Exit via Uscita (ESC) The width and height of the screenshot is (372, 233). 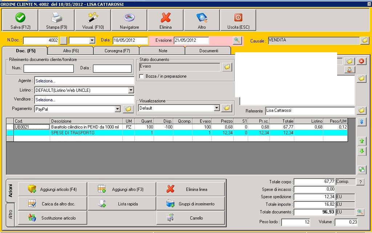(238, 20)
